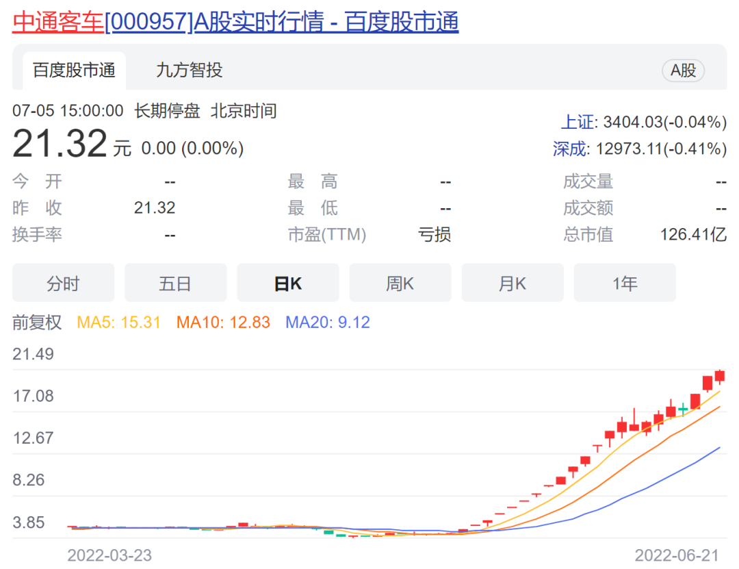The height and width of the screenshot is (569, 739).
Task: Open the 深成 index link
Action: point(570,149)
